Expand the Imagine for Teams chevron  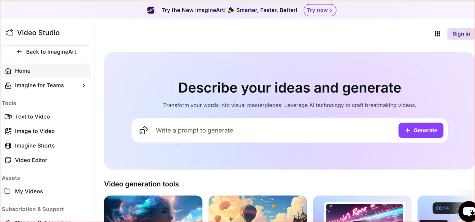83,85
